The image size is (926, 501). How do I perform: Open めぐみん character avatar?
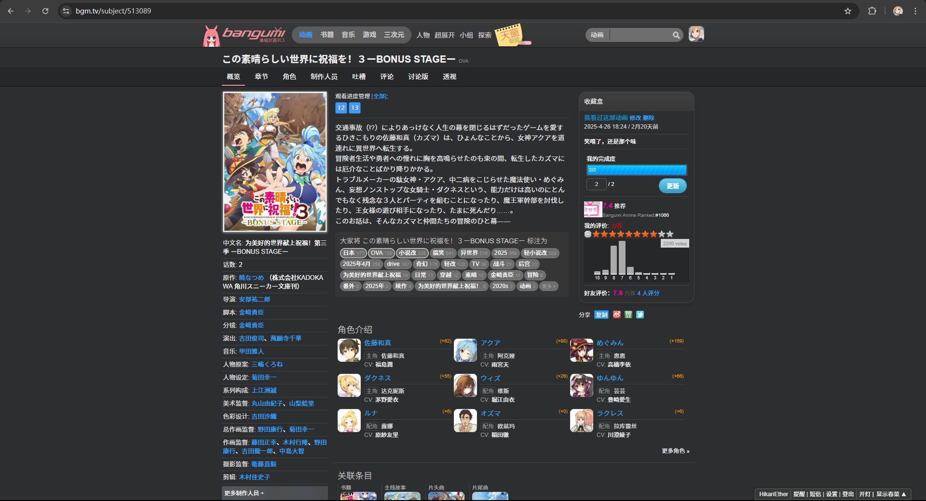click(582, 350)
